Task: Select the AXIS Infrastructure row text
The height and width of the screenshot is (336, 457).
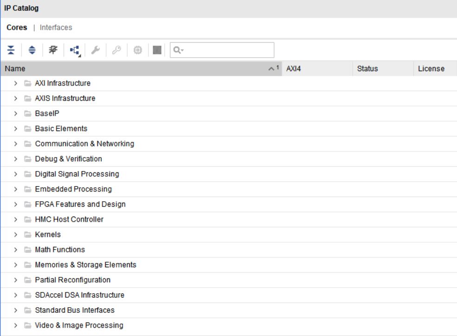Action: [x=65, y=99]
